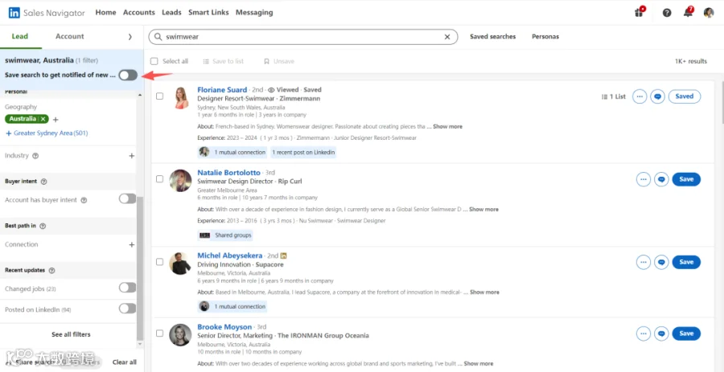Show more of Michel Abeysekera's About
The height and width of the screenshot is (372, 724).
[x=484, y=292]
